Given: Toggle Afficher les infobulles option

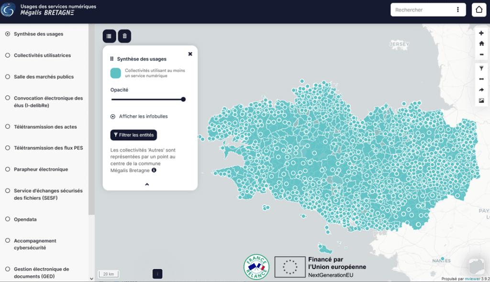Looking at the screenshot, I should pos(113,116).
